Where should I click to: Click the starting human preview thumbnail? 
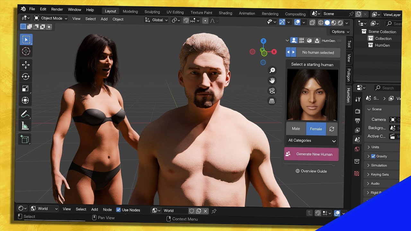[312, 95]
